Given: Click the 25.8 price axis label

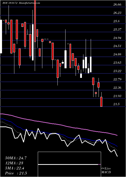Looking at the screenshot, I should pos(116,21).
